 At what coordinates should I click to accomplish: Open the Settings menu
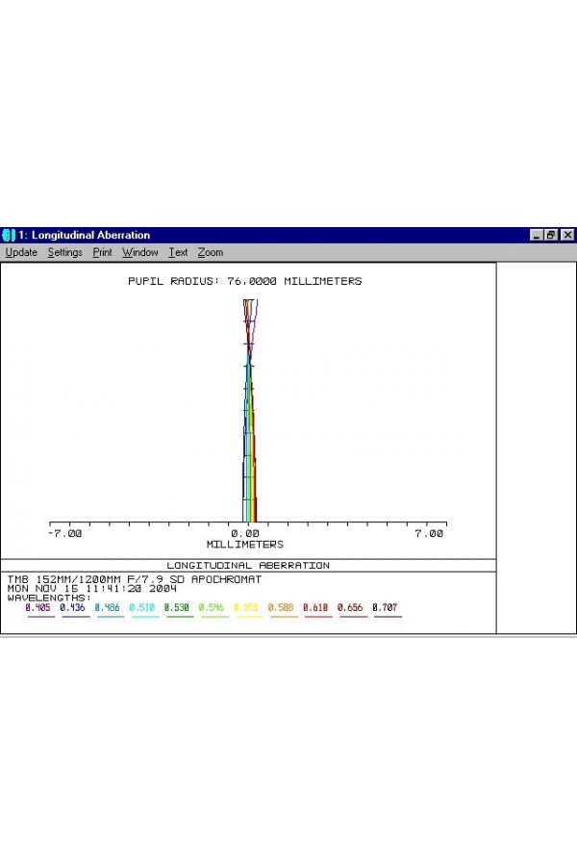click(65, 252)
